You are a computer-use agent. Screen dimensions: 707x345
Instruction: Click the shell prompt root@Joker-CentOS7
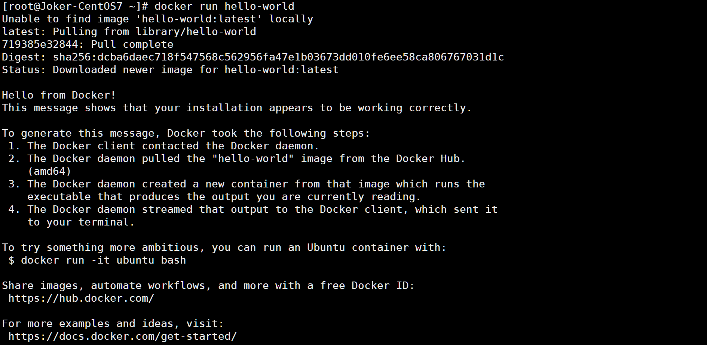point(75,6)
